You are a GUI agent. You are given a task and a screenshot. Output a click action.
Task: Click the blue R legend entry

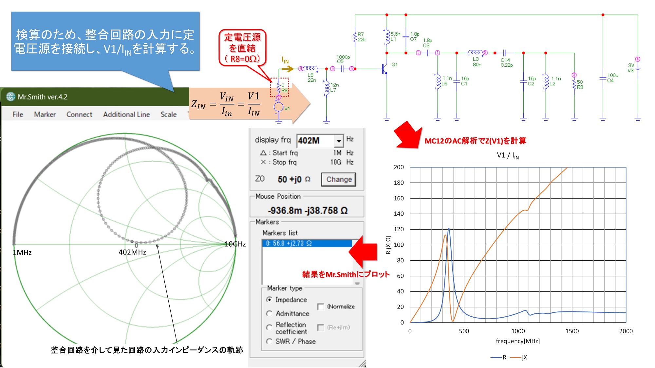click(x=498, y=357)
